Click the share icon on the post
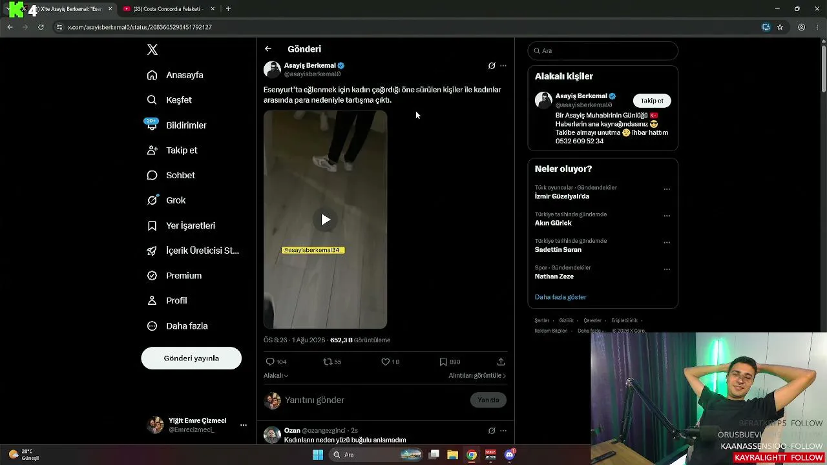 point(501,362)
